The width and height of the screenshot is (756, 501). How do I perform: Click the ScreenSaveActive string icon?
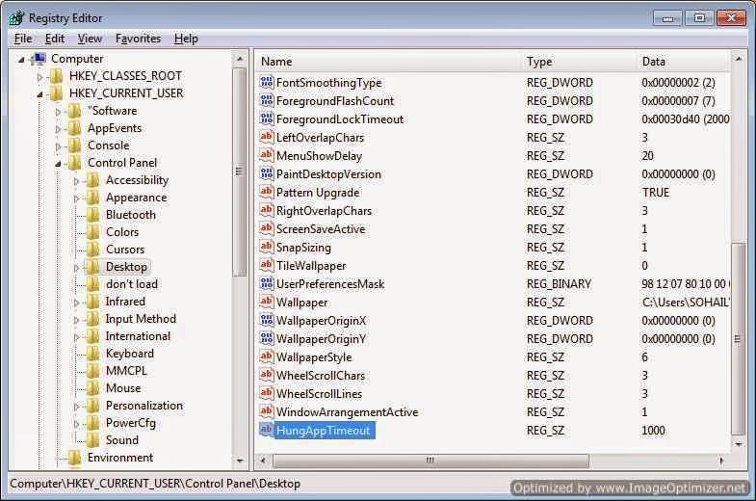(x=266, y=229)
